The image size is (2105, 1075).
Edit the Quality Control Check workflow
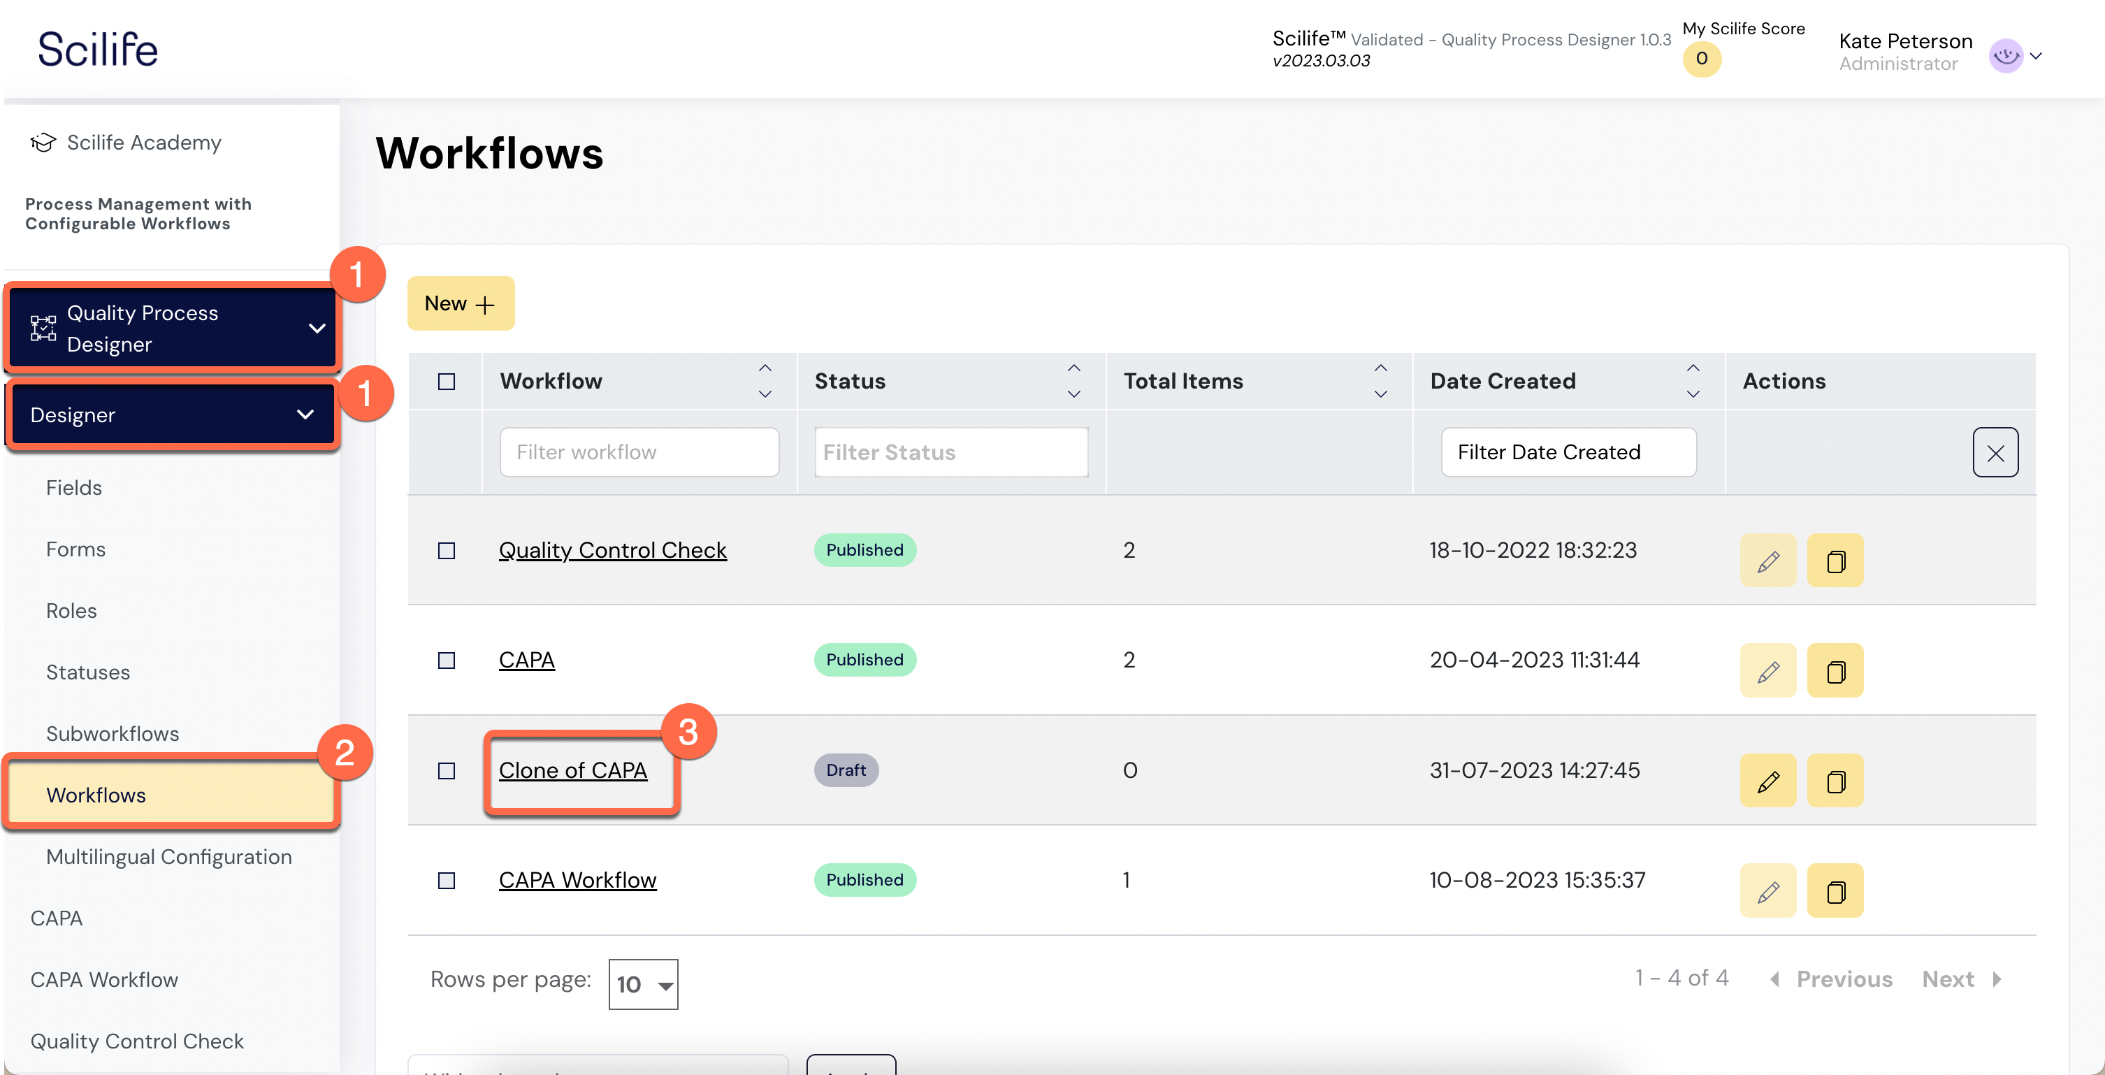pyautogui.click(x=1767, y=561)
